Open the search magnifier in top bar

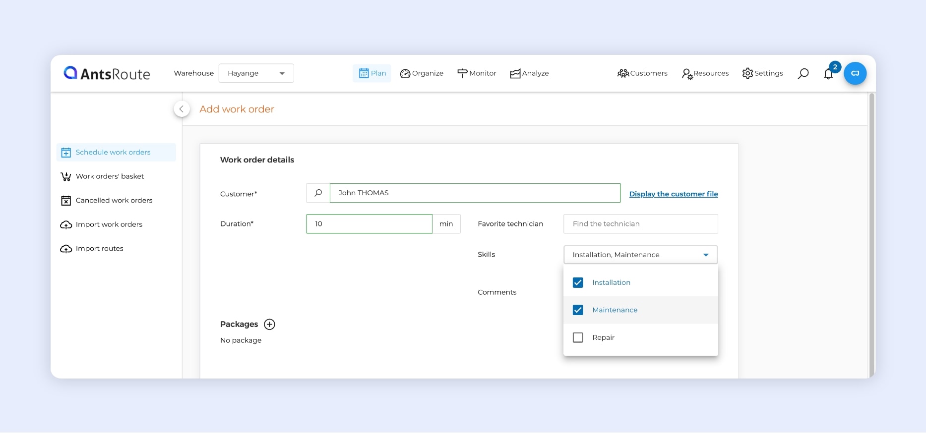tap(803, 74)
